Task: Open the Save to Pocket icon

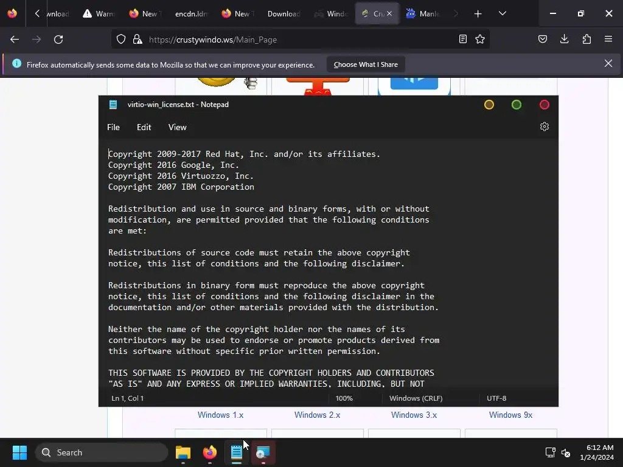Action: [543, 39]
